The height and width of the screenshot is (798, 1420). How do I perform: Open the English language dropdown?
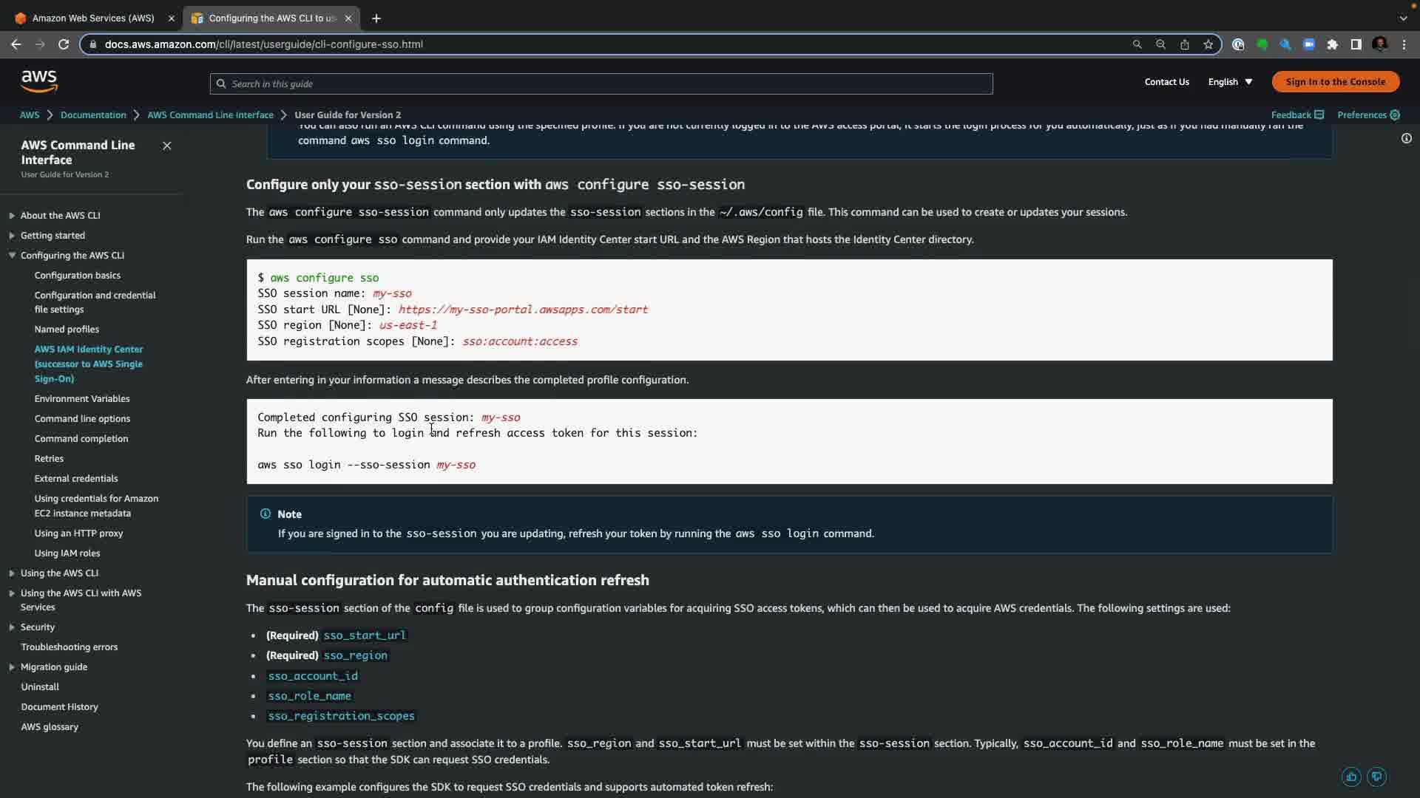pos(1229,82)
